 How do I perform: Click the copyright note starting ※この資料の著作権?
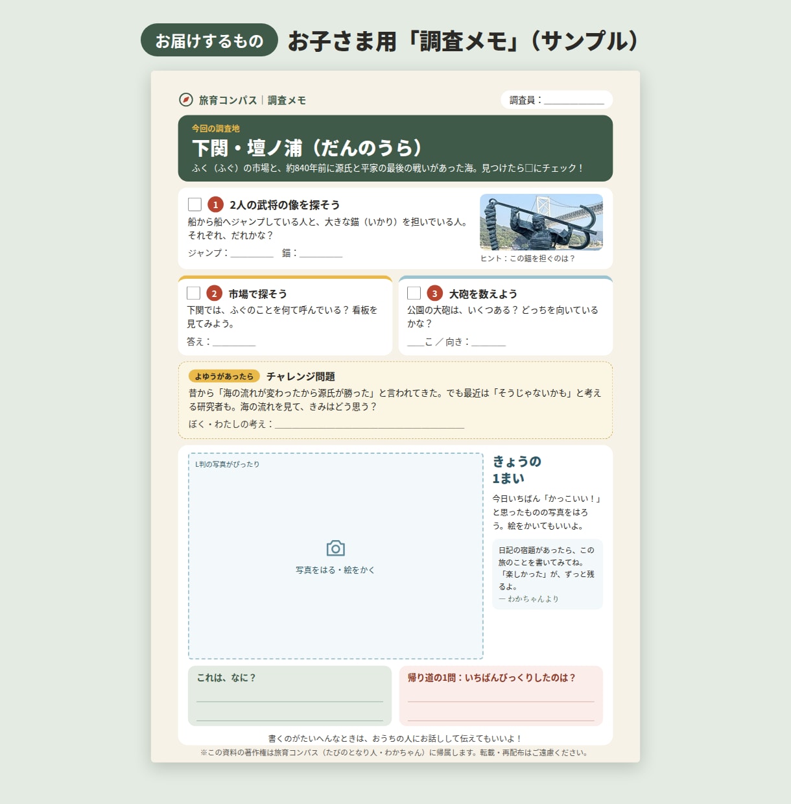point(395,753)
